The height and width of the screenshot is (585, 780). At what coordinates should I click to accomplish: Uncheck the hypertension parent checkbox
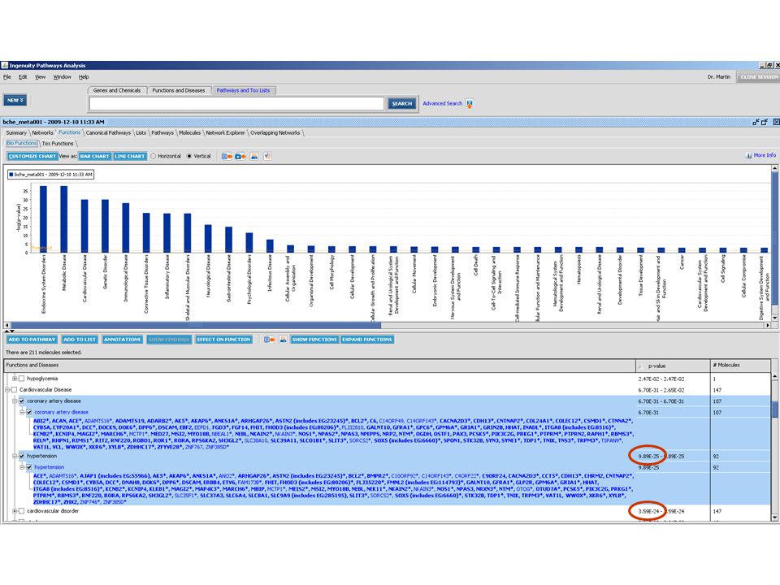coord(21,456)
